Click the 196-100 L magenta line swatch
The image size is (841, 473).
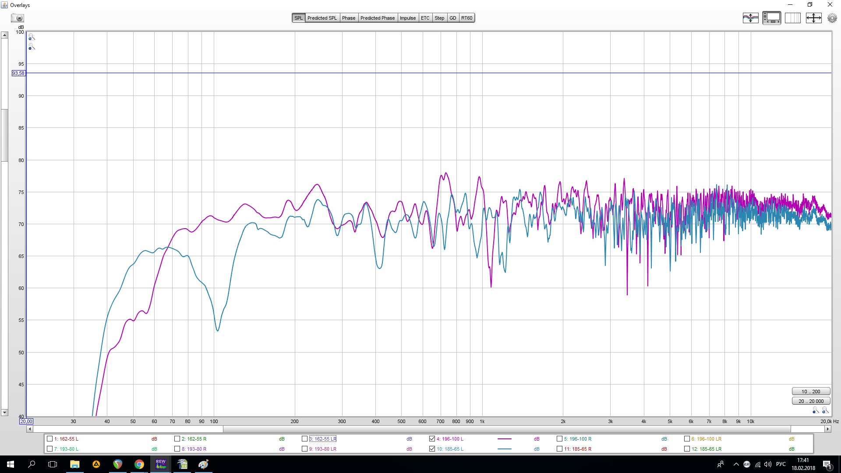click(x=505, y=439)
